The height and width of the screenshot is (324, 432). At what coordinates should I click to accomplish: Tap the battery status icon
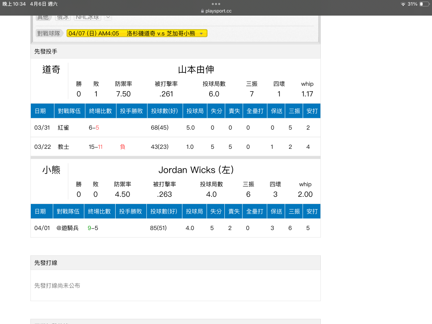tap(424, 4)
